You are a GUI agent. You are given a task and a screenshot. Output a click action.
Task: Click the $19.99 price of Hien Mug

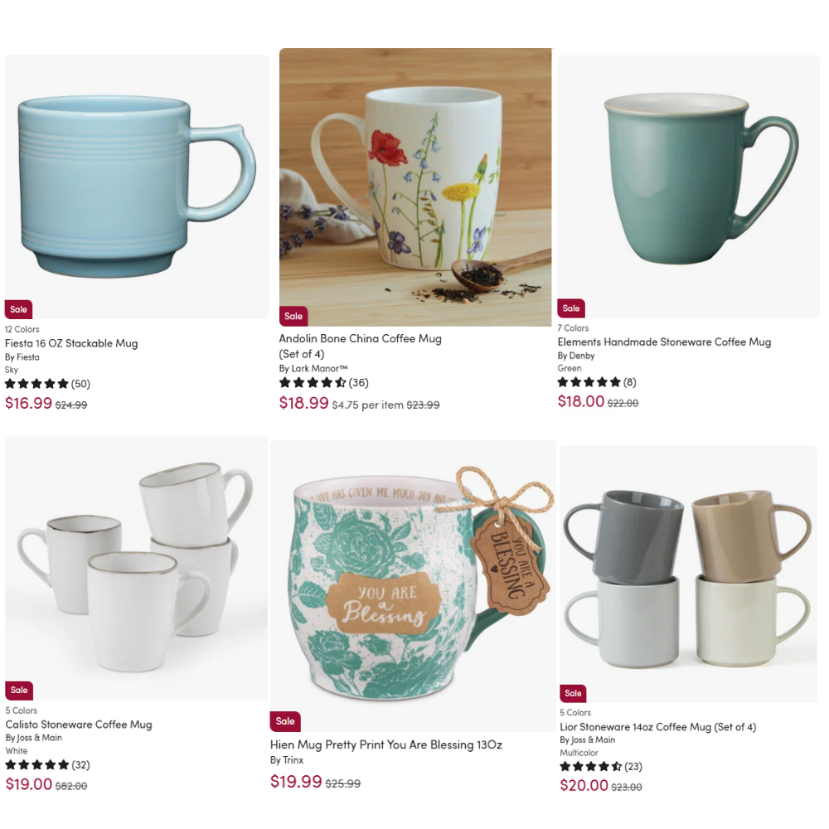click(296, 782)
